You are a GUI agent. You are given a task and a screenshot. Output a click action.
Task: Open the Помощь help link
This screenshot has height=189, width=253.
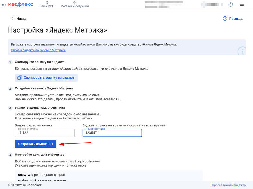pyautogui.click(x=233, y=19)
